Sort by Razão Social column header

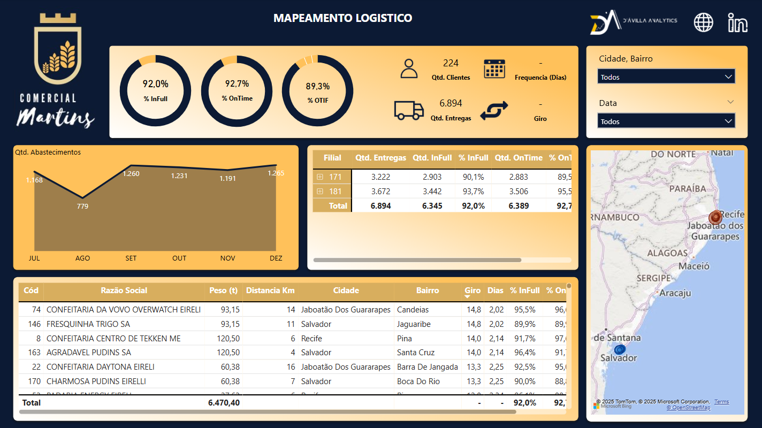[124, 291]
